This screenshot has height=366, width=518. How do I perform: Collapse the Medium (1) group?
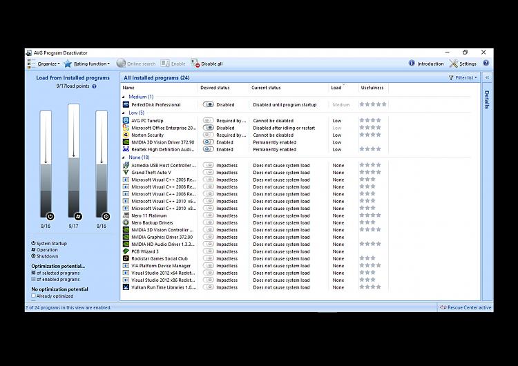click(x=124, y=97)
